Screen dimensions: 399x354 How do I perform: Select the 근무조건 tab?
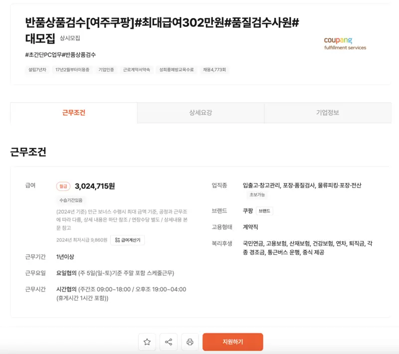pyautogui.click(x=72, y=113)
